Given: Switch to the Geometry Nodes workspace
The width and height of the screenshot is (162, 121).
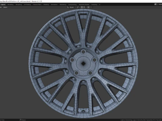Looking at the screenshot, I should click(84, 5).
